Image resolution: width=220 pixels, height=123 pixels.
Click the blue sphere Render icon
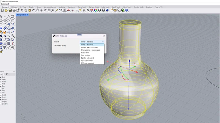[x=107, y=10]
